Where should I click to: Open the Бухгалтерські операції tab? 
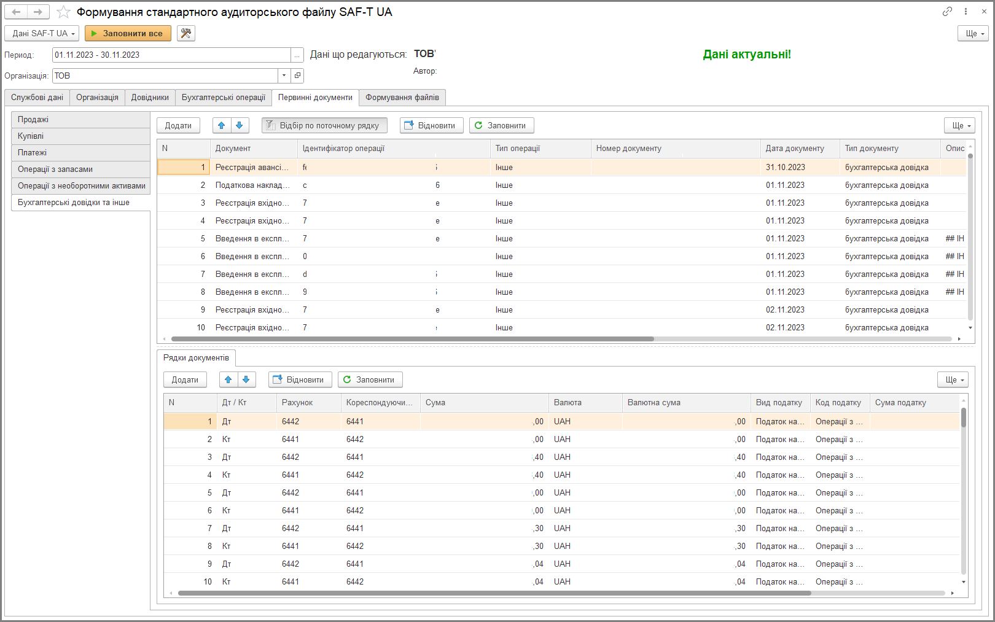click(224, 97)
